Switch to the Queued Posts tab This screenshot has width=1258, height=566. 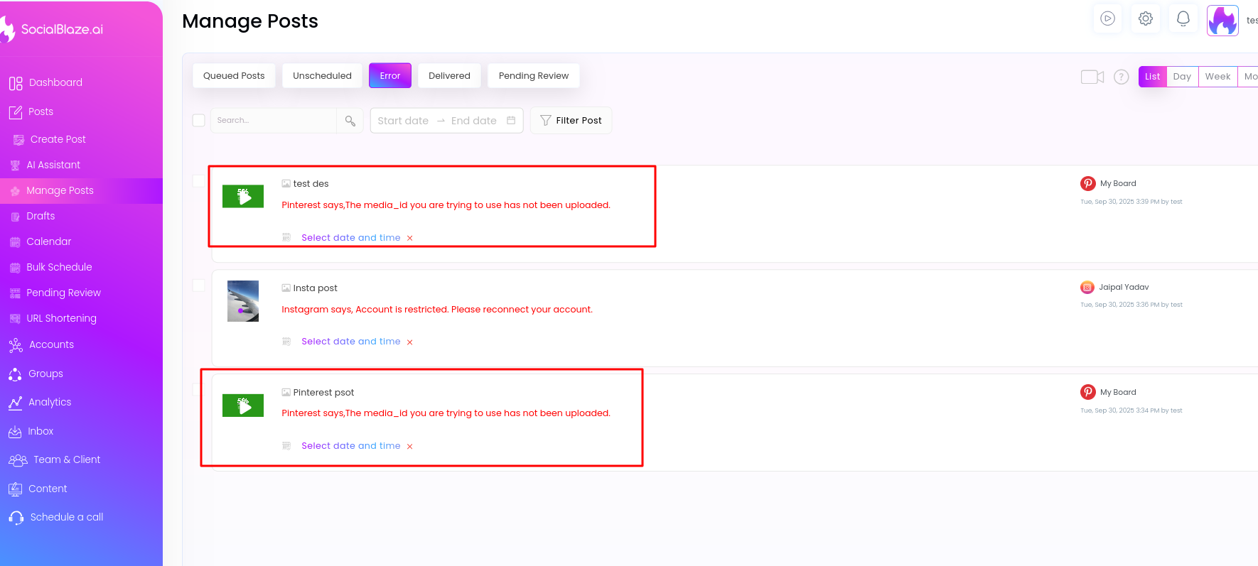pyautogui.click(x=233, y=76)
